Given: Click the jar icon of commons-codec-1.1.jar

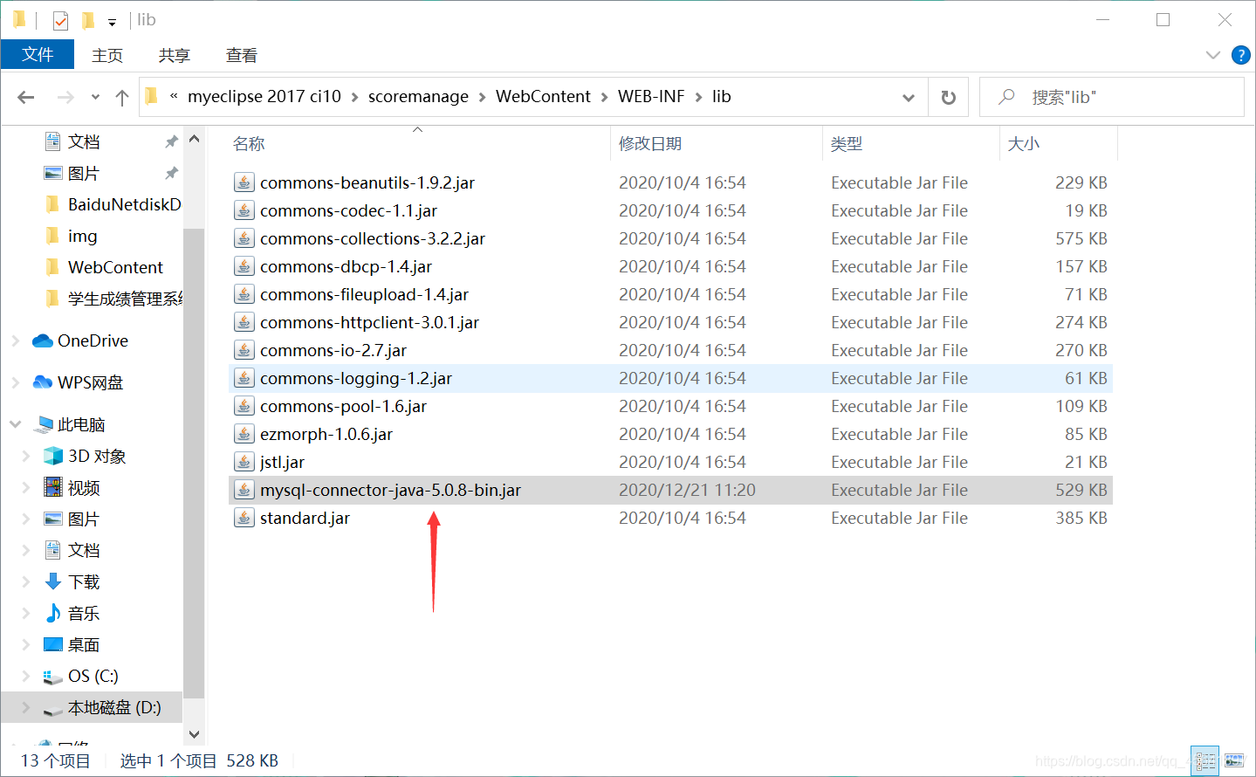Looking at the screenshot, I should (x=244, y=210).
